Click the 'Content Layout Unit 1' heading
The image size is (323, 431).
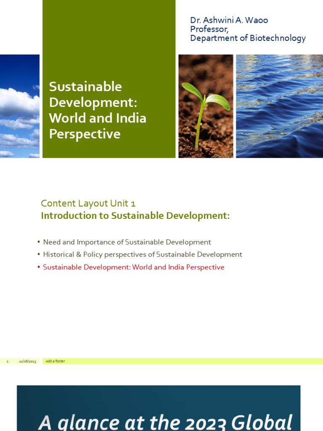point(88,203)
